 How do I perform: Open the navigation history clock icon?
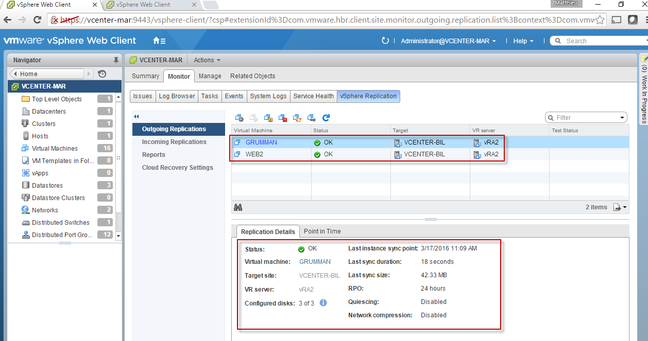coord(102,74)
